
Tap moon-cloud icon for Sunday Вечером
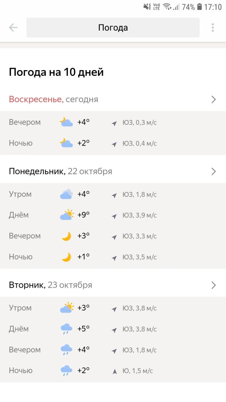[66, 122]
